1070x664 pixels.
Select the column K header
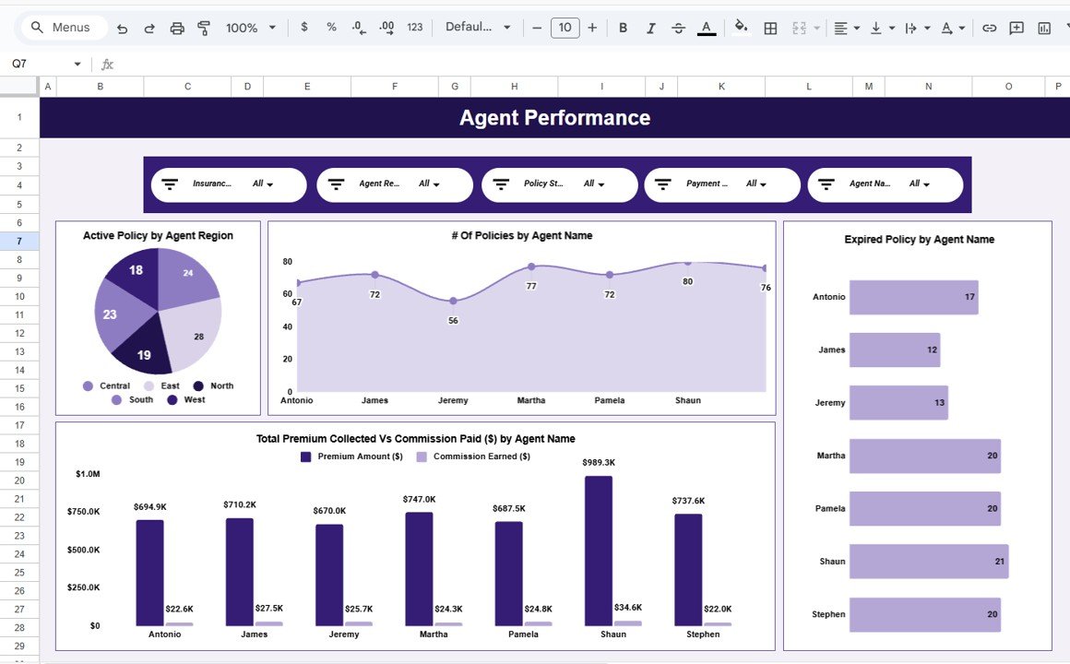pyautogui.click(x=720, y=86)
